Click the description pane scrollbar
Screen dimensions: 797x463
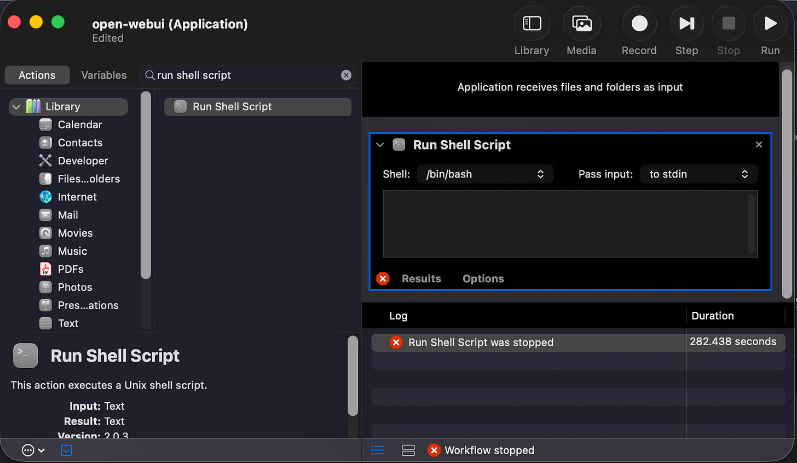pos(353,376)
